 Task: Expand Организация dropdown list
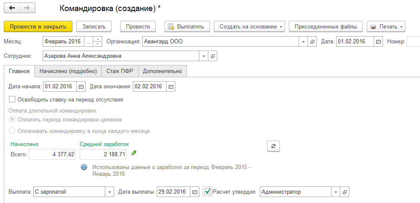303,42
